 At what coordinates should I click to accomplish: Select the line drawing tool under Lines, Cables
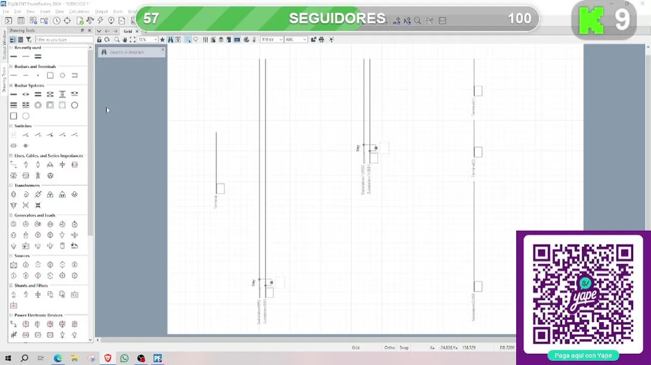point(14,165)
